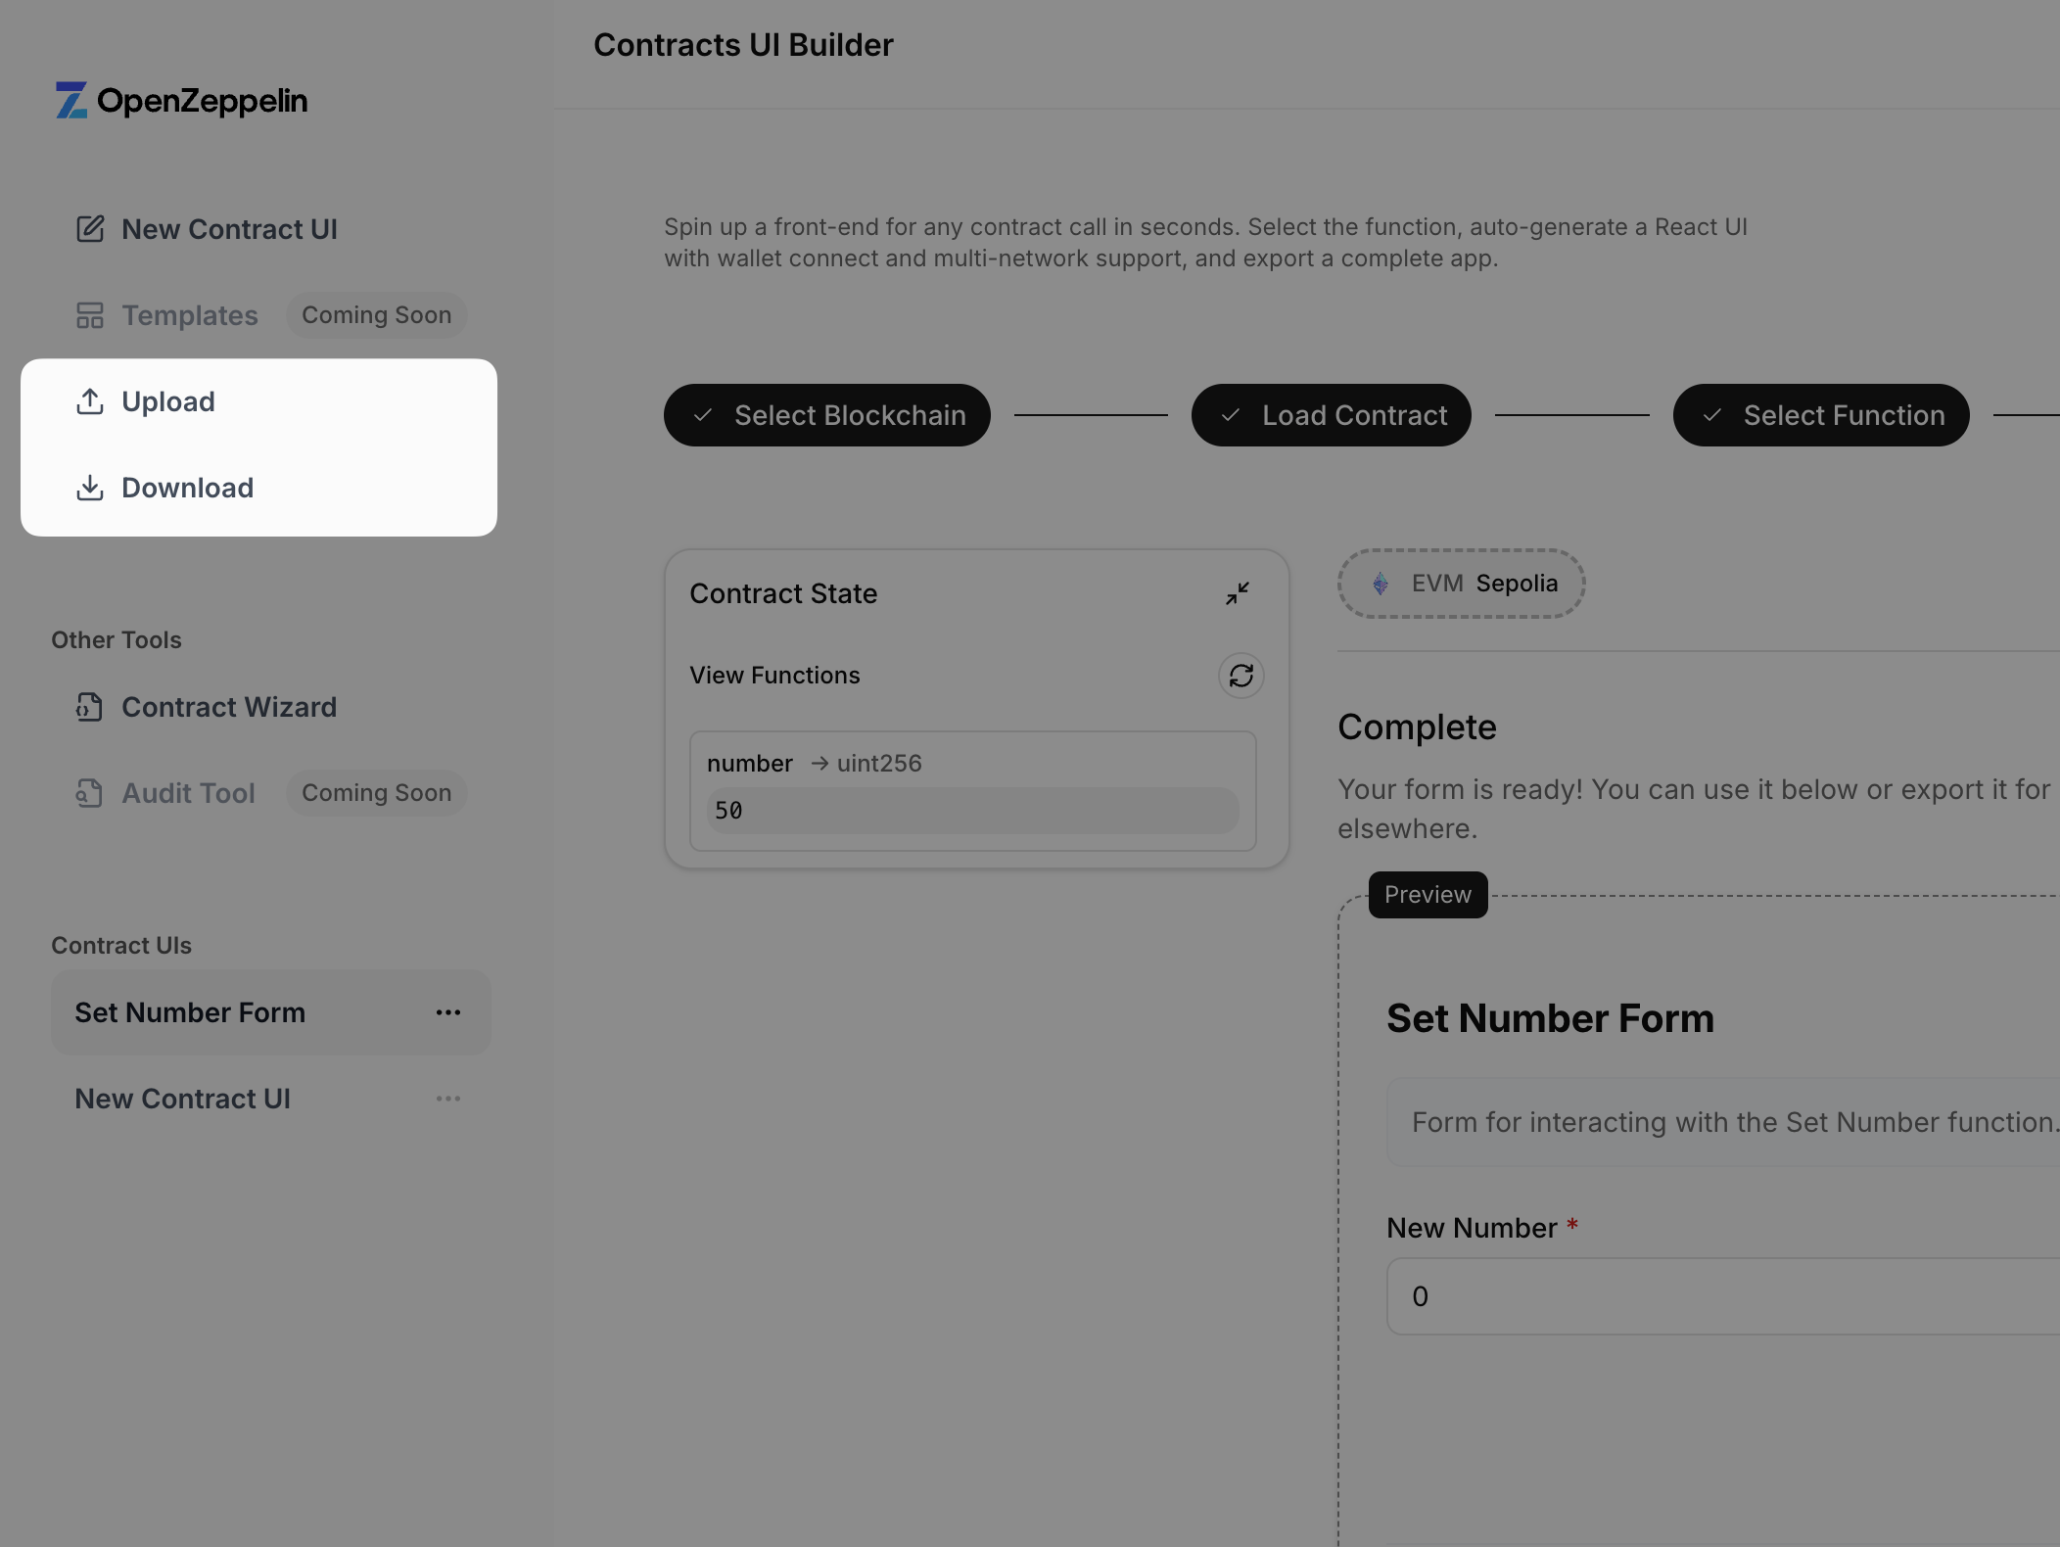Screen dimensions: 2060x1547
Task: Open options menu for Set Number Form
Action: tap(448, 1012)
